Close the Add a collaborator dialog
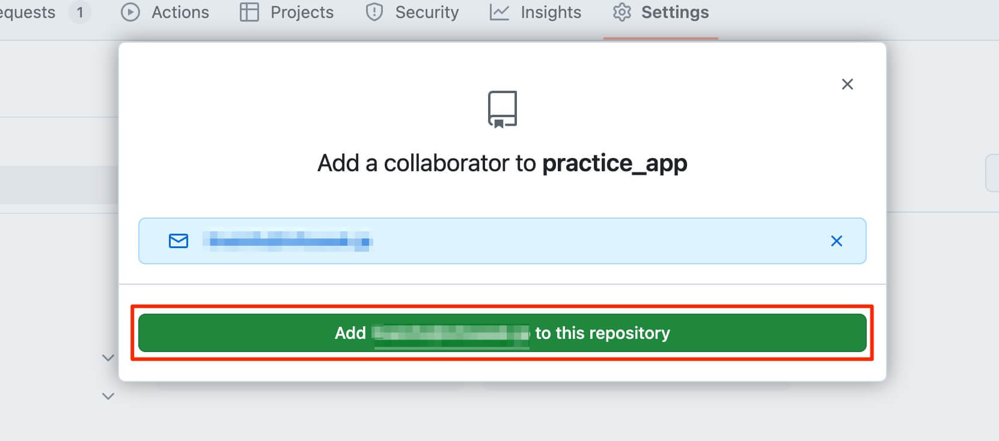 pyautogui.click(x=848, y=84)
